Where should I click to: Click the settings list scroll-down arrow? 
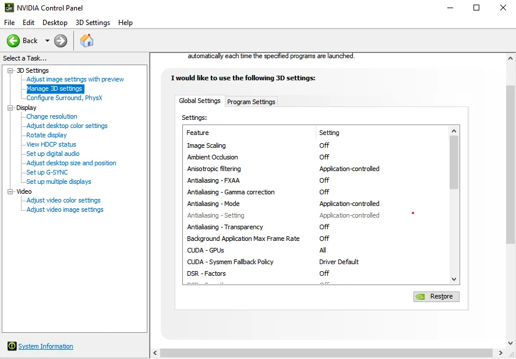(454, 279)
